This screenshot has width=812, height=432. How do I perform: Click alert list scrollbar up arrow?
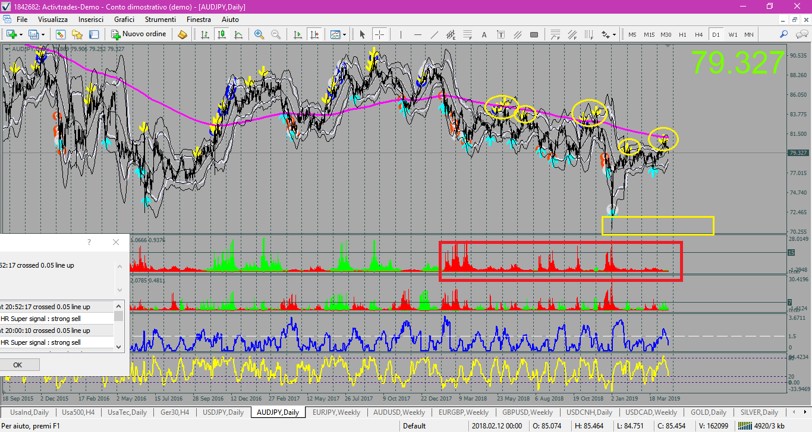tap(119, 306)
